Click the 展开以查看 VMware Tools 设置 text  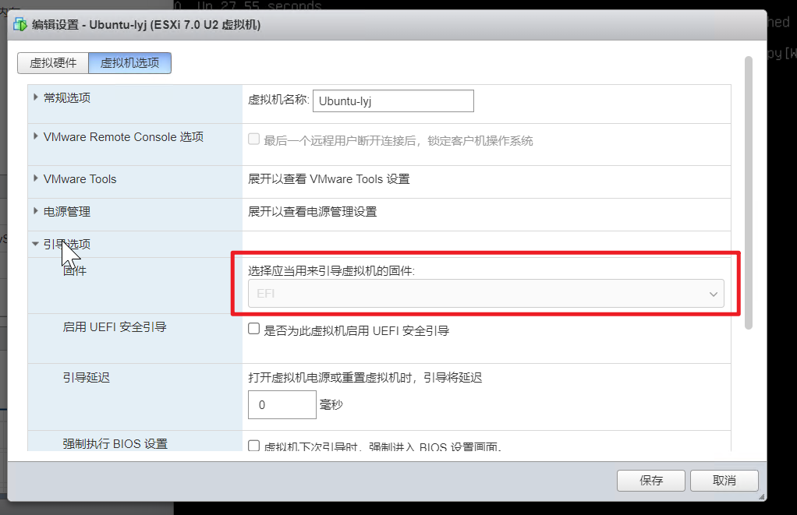[328, 179]
